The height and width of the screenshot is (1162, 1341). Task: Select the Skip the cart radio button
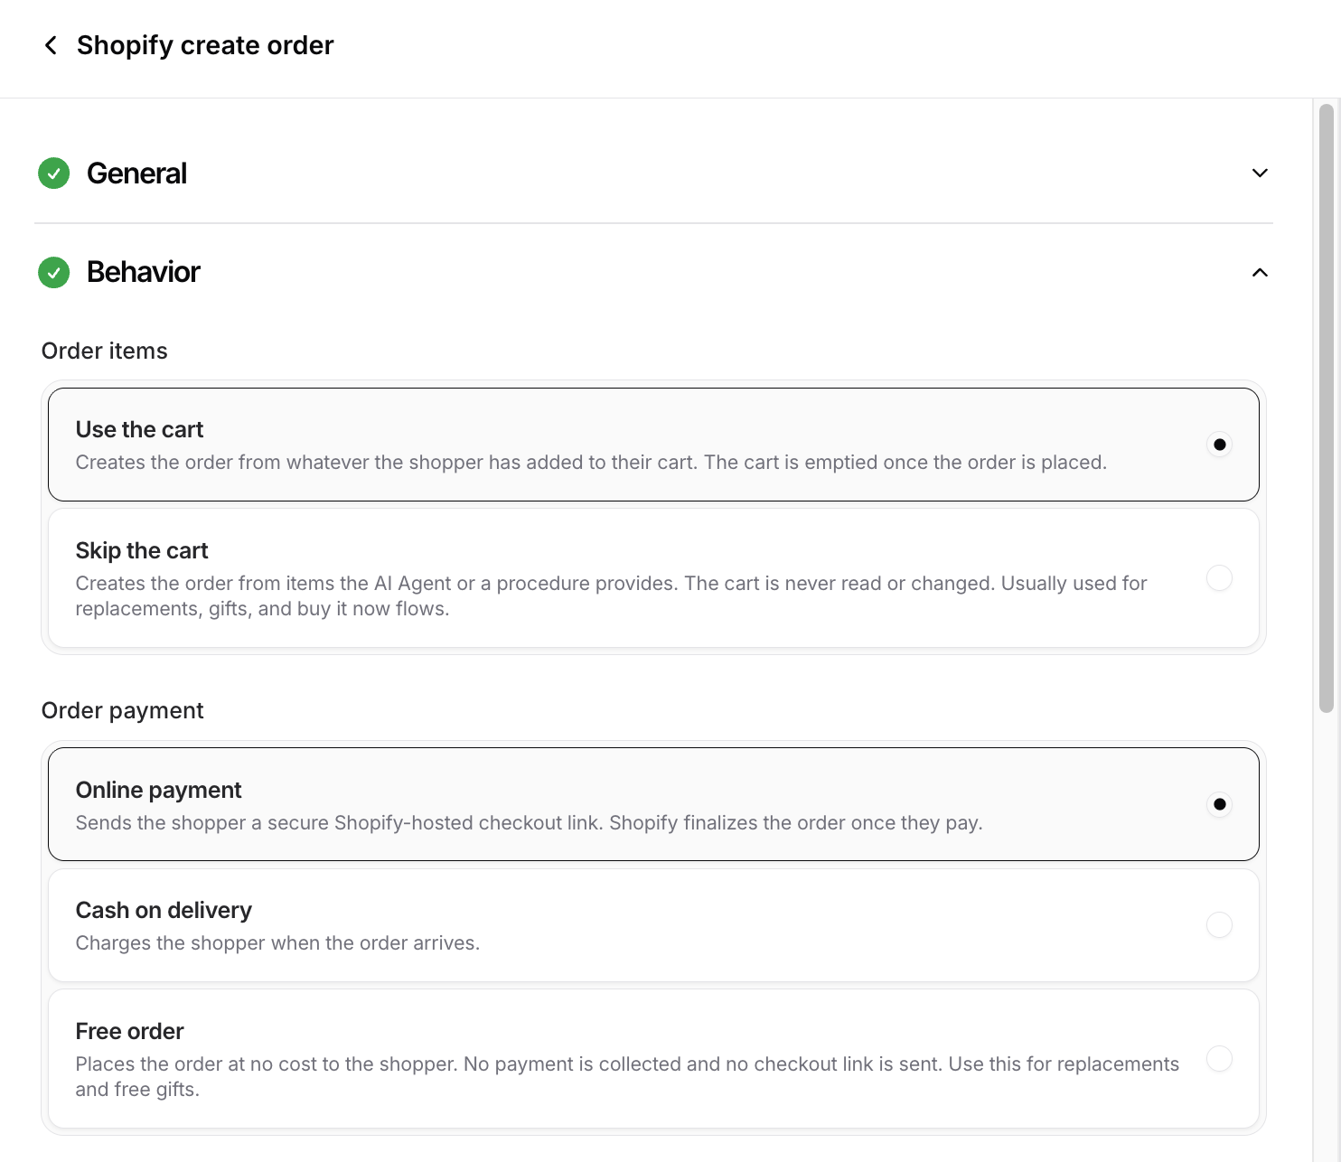coord(1219,578)
